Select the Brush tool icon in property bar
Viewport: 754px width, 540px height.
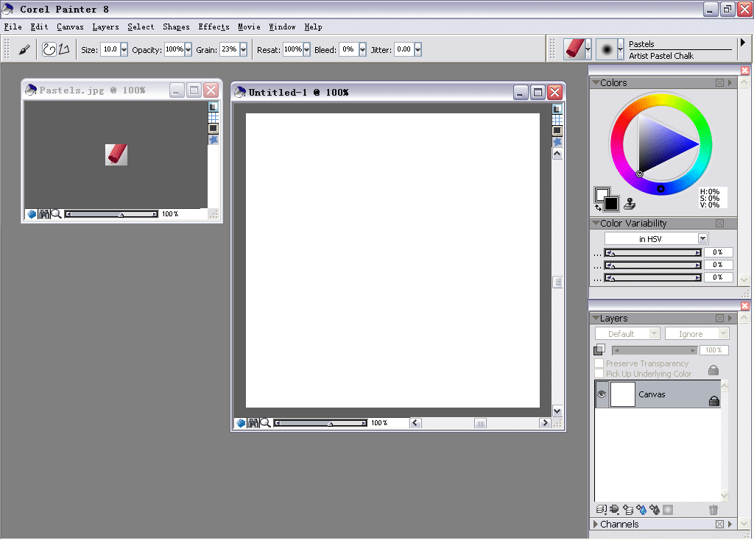[24, 49]
